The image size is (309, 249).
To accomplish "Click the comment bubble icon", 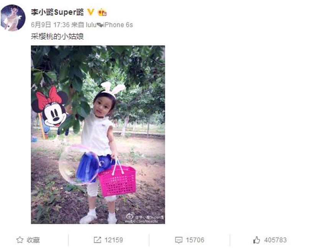I will coord(178,240).
